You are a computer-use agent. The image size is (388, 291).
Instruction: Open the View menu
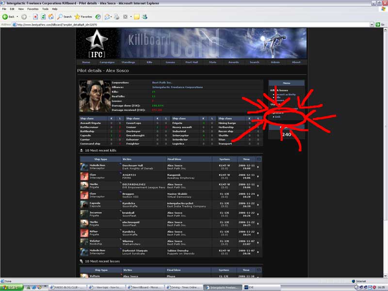click(21, 9)
